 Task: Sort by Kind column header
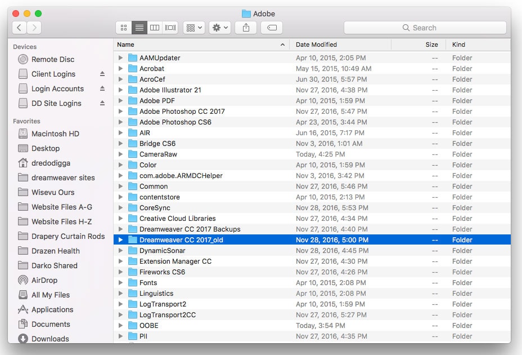pyautogui.click(x=478, y=45)
